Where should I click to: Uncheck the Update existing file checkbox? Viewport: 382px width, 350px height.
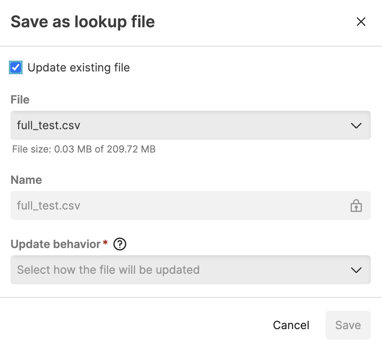coord(15,67)
